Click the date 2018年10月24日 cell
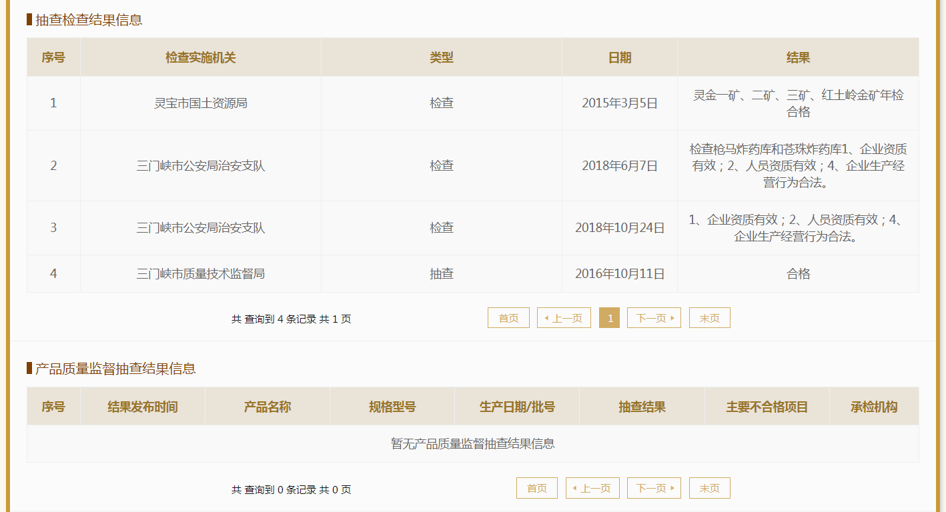 619,228
